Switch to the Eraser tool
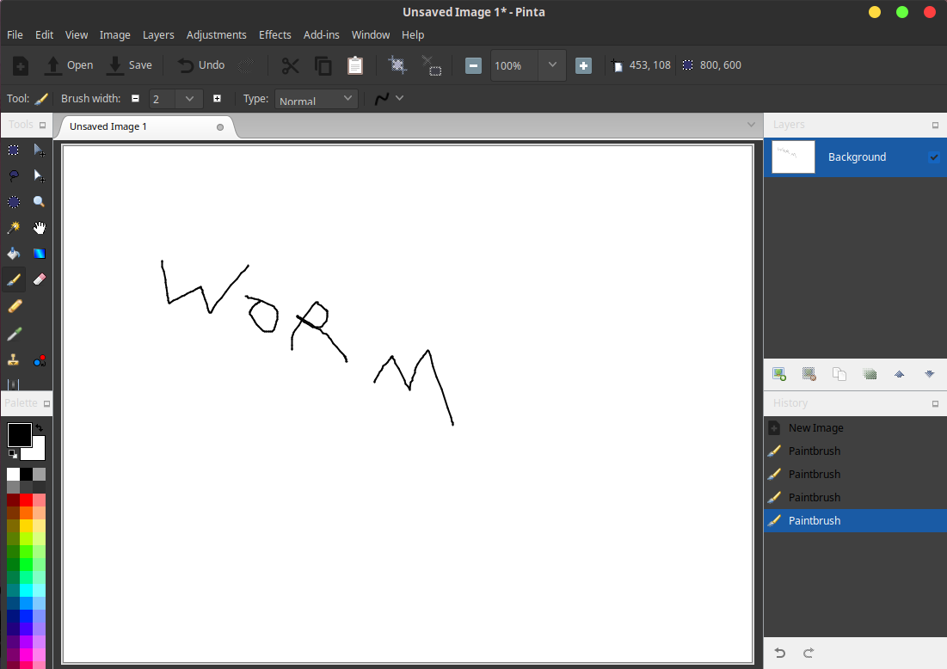The image size is (947, 669). point(40,279)
